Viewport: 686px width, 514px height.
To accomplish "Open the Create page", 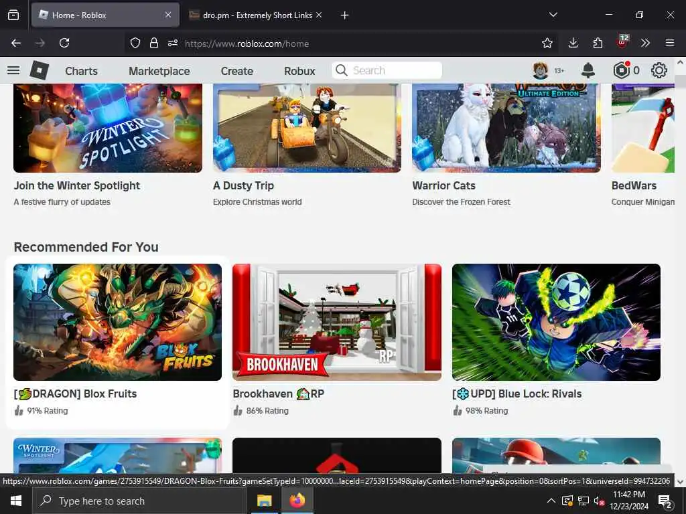I will click(x=237, y=71).
